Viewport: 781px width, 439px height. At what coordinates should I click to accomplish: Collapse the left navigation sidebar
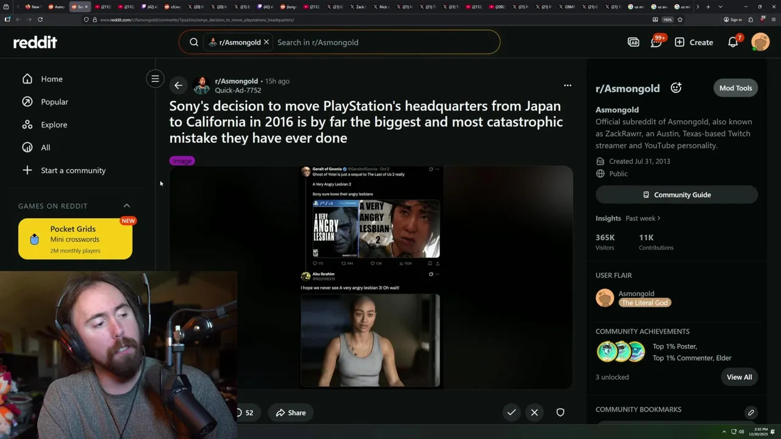coord(155,79)
